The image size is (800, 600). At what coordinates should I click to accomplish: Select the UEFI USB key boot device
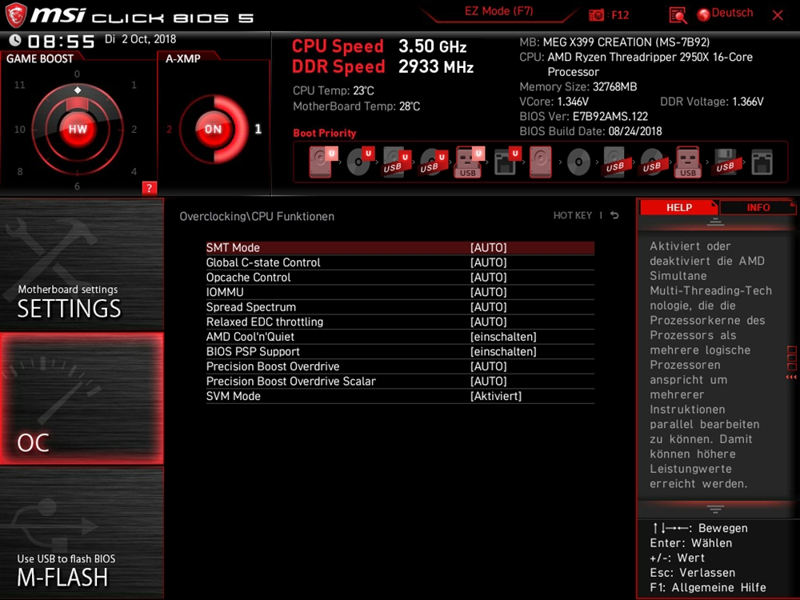469,162
